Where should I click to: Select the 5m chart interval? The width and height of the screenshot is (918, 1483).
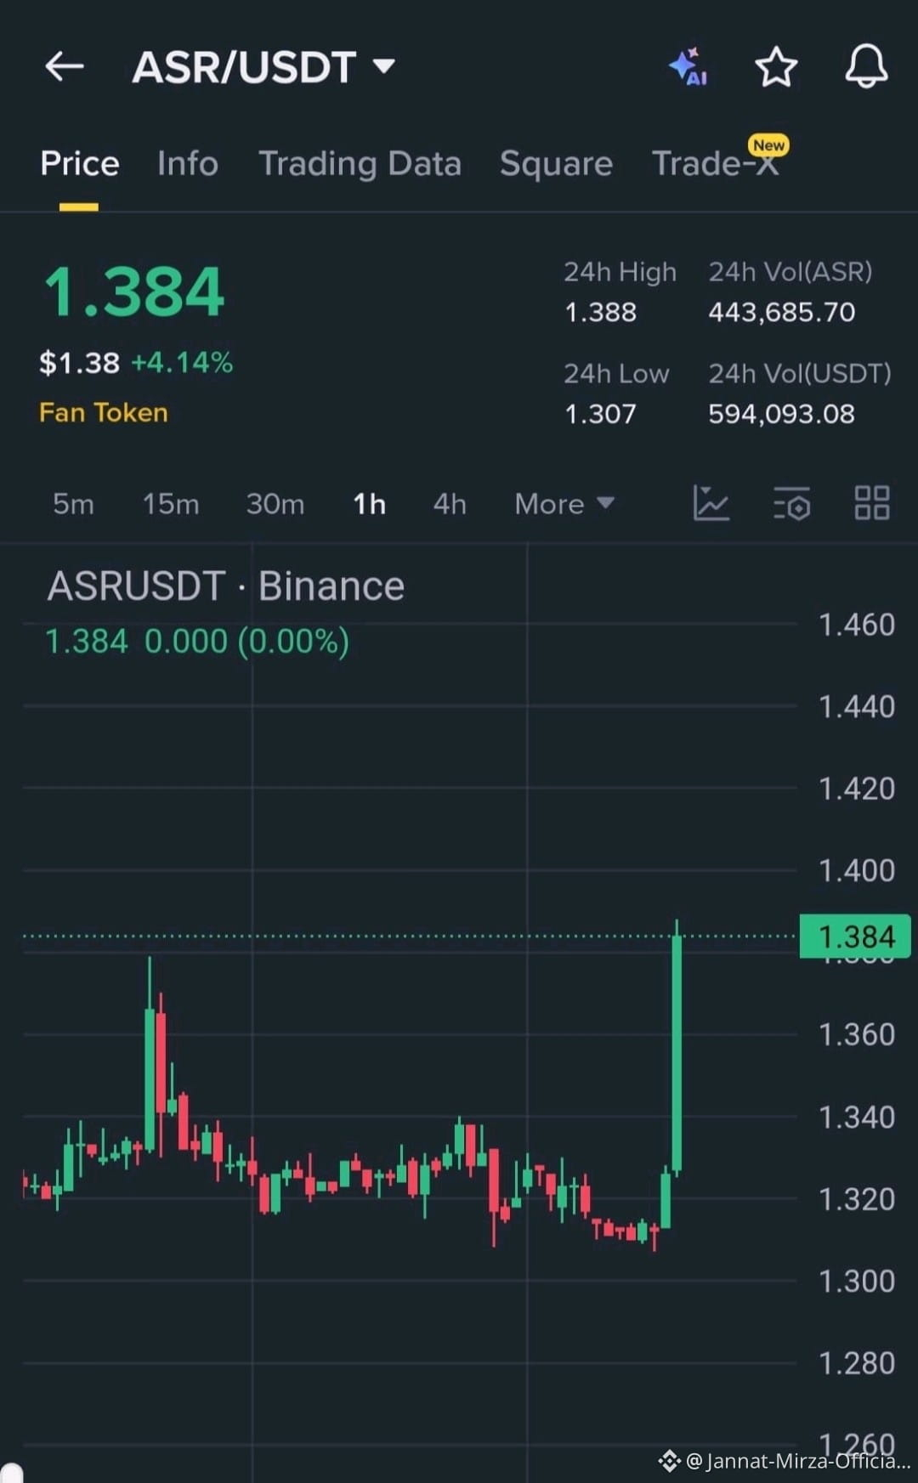tap(73, 504)
